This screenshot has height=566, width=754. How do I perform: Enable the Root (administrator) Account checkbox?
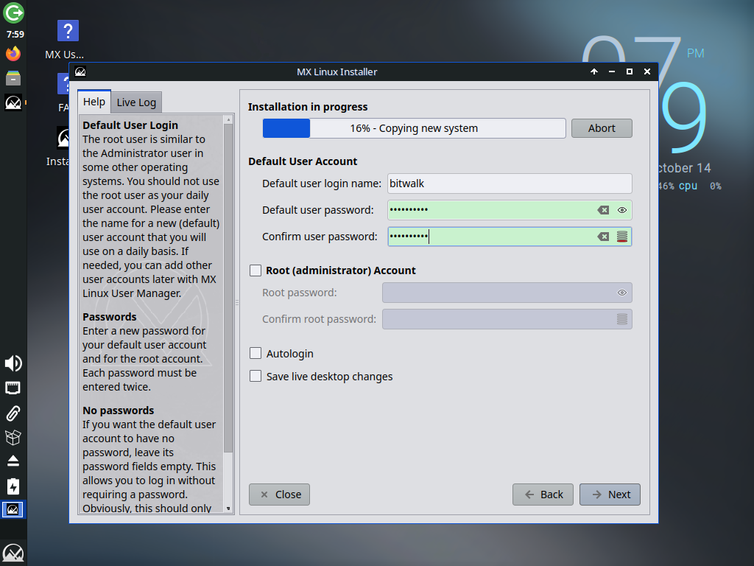(256, 270)
